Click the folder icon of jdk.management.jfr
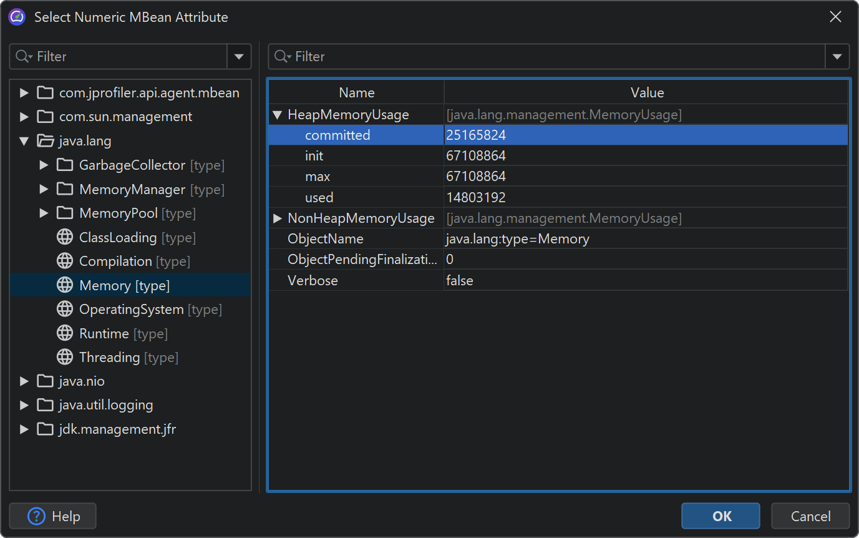Screen dimensions: 859x538 45,429
